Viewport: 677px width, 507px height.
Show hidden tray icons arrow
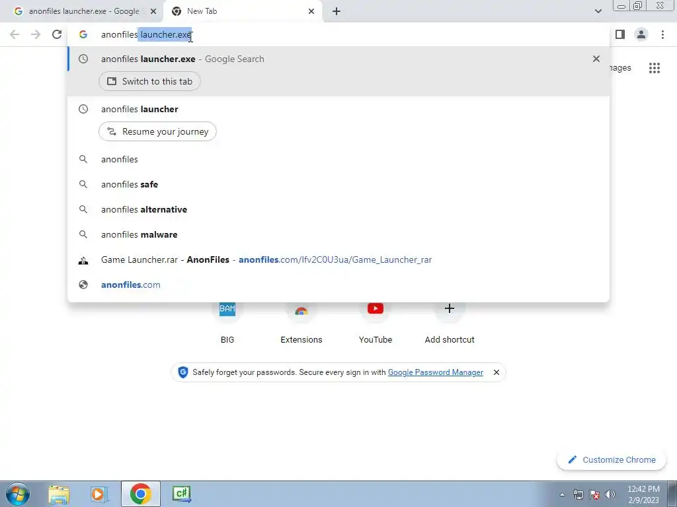pos(562,494)
